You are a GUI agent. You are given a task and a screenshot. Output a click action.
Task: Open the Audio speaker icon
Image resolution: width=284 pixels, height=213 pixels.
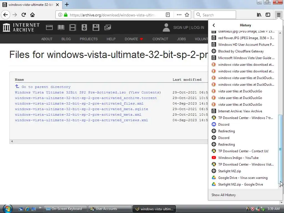point(84,27)
